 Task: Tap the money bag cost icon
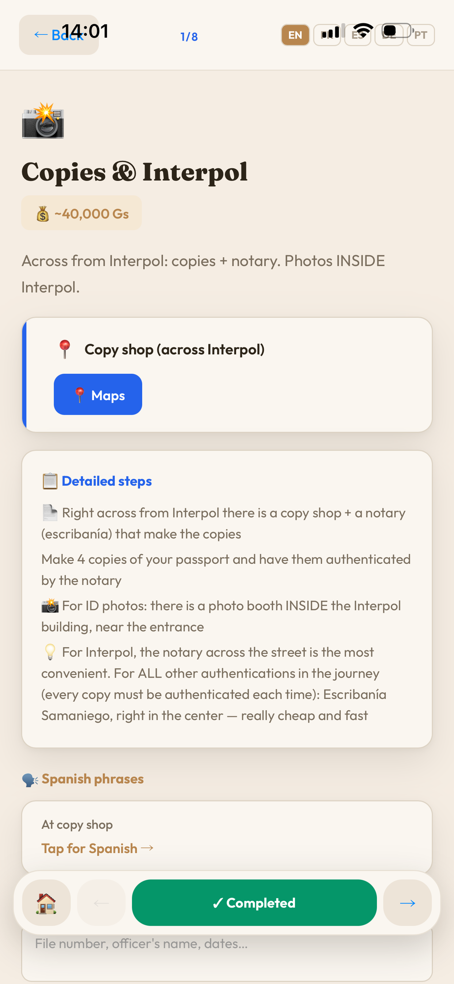[42, 213]
